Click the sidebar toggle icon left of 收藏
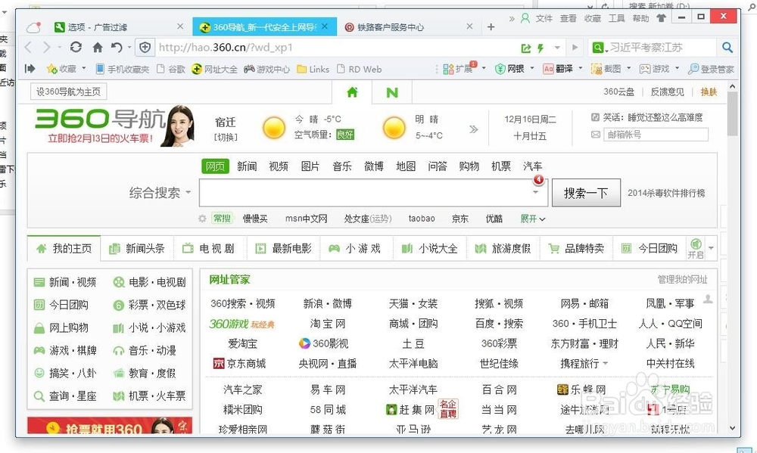The height and width of the screenshot is (453, 757). click(30, 69)
